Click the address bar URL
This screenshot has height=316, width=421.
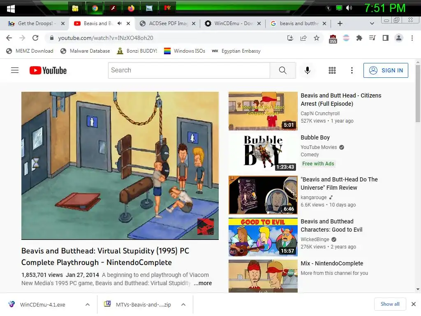coord(106,38)
